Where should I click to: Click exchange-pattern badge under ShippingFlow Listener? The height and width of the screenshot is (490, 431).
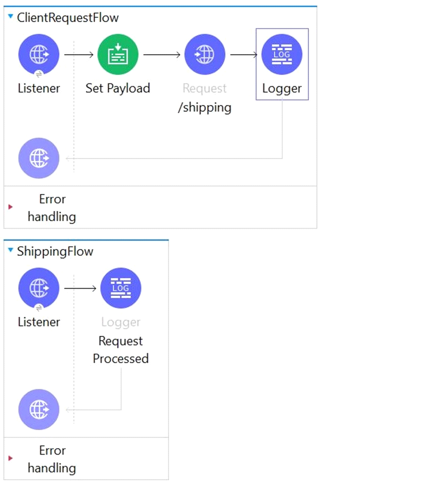tap(39, 307)
